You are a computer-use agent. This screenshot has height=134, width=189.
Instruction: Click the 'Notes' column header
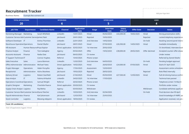coord(170,30)
